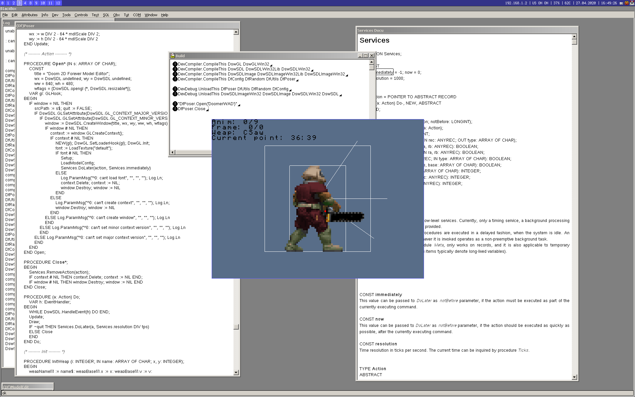Viewport: 635px width, 397px height.
Task: Click Build window scrollbar up arrow
Action: click(371, 62)
